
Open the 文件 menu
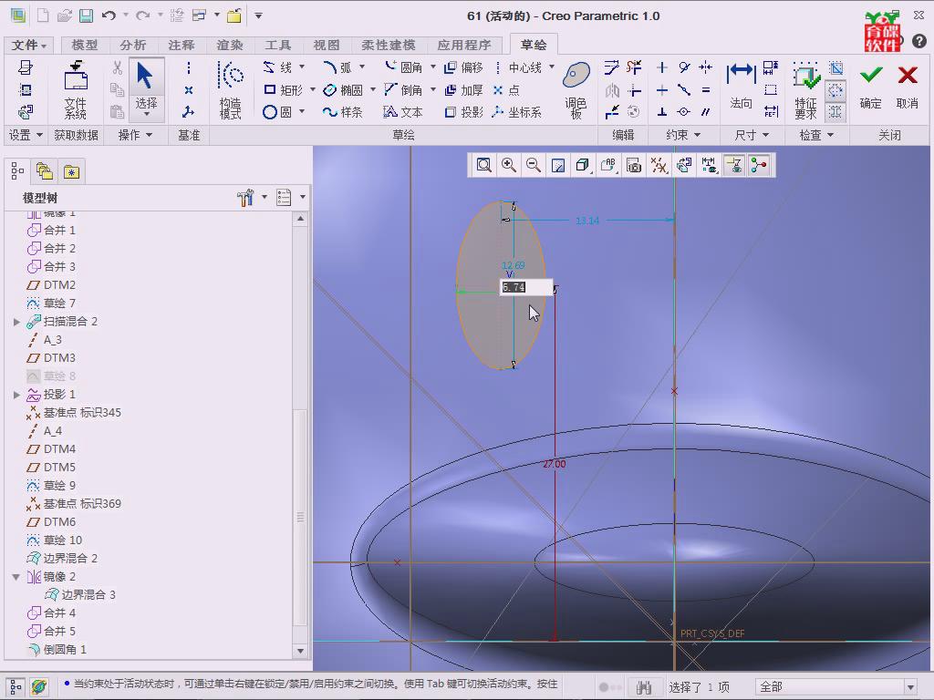pyautogui.click(x=28, y=45)
